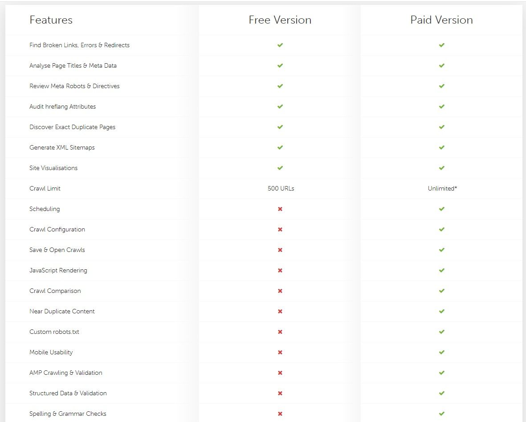Click the Features column heading
526x422 pixels.
[x=51, y=20]
